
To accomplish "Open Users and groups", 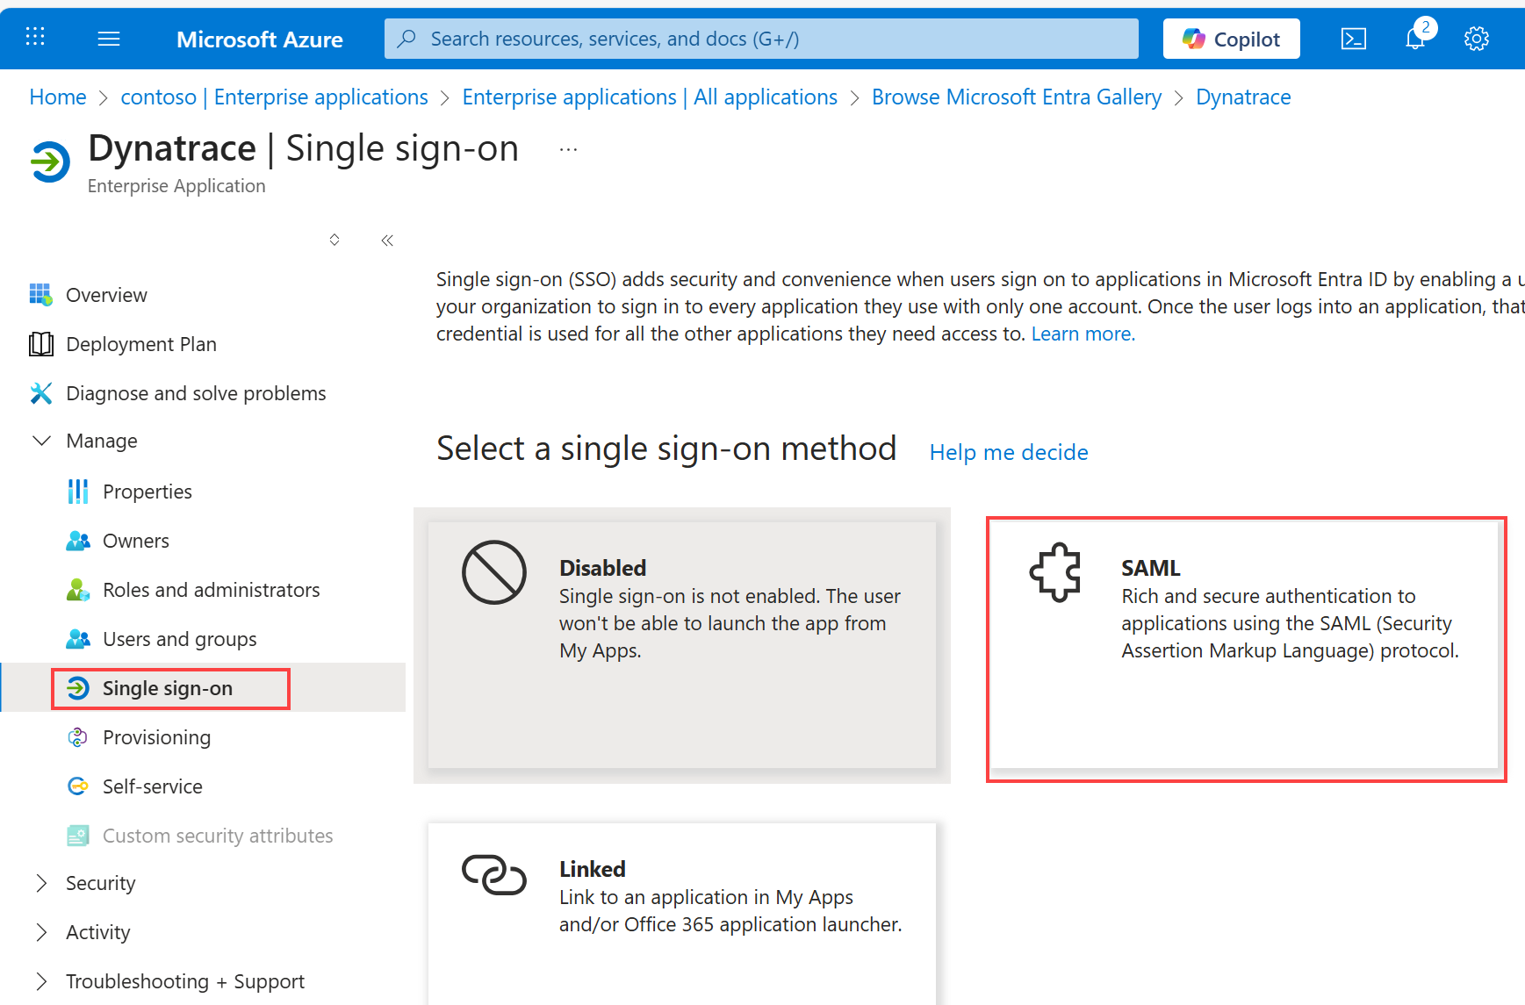I will coord(179,639).
